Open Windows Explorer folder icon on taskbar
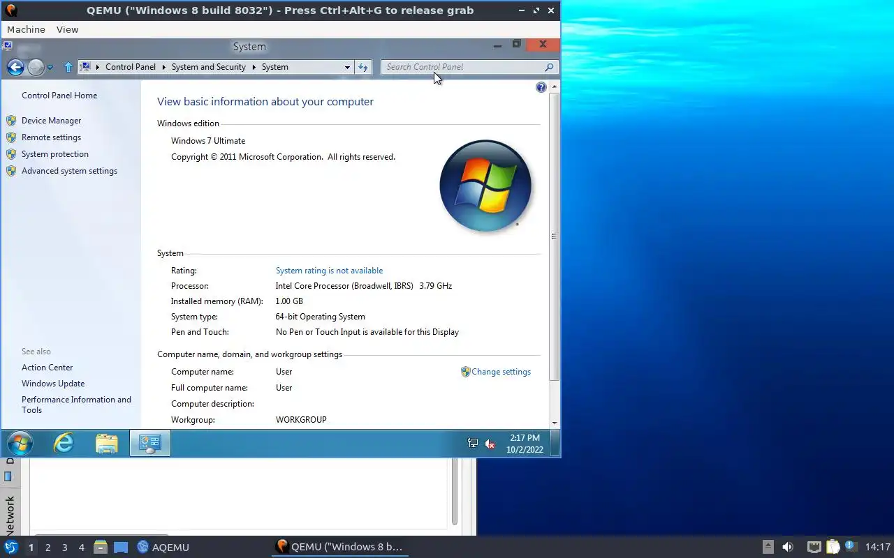Screen dimensions: 894x558 click(x=107, y=444)
